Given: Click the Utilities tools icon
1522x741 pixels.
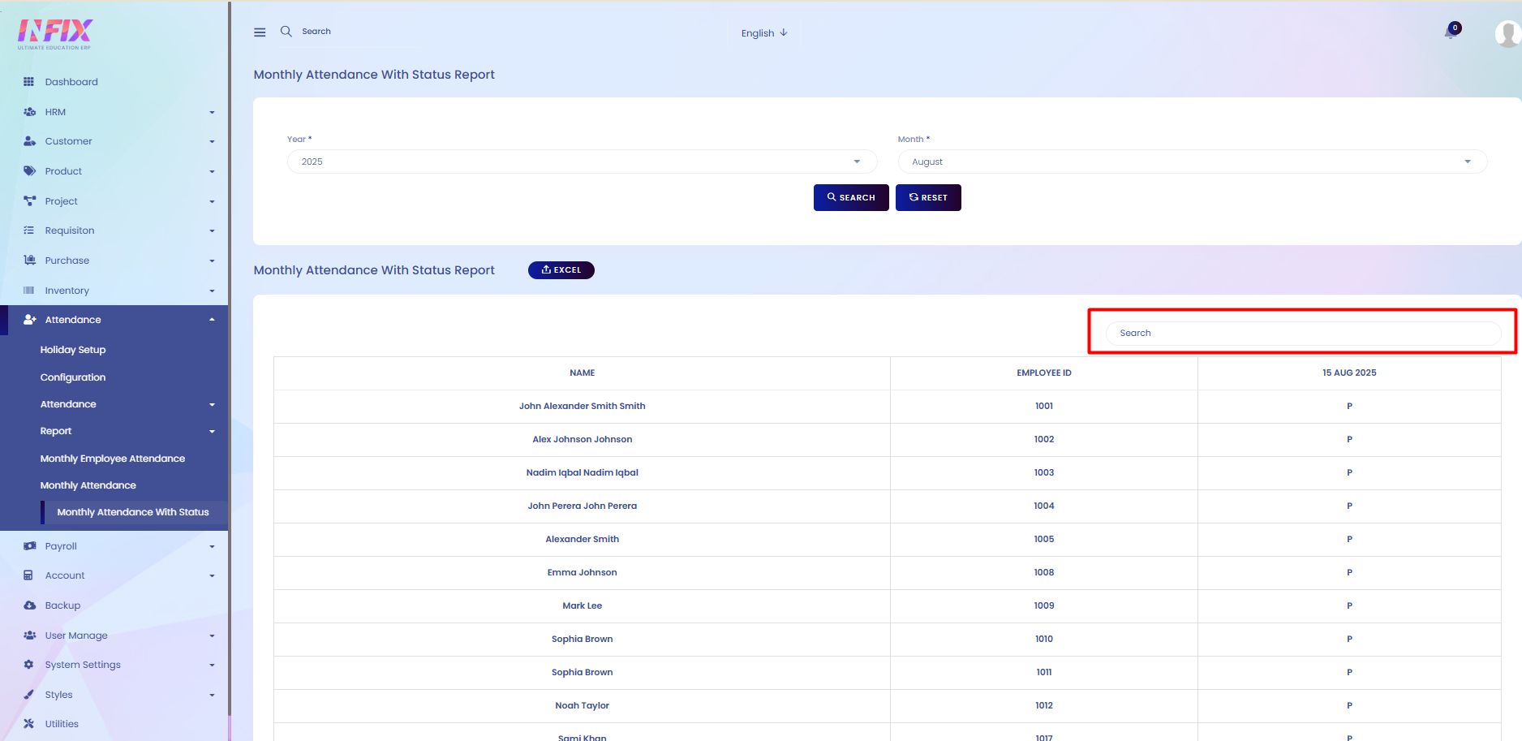Looking at the screenshot, I should 28,724.
